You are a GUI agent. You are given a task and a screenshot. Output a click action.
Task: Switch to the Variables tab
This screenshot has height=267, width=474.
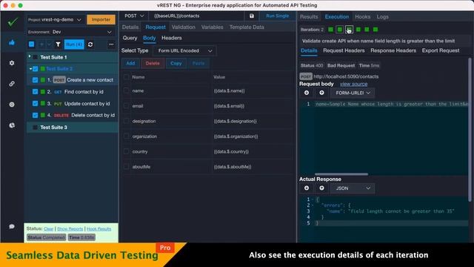[x=213, y=27]
